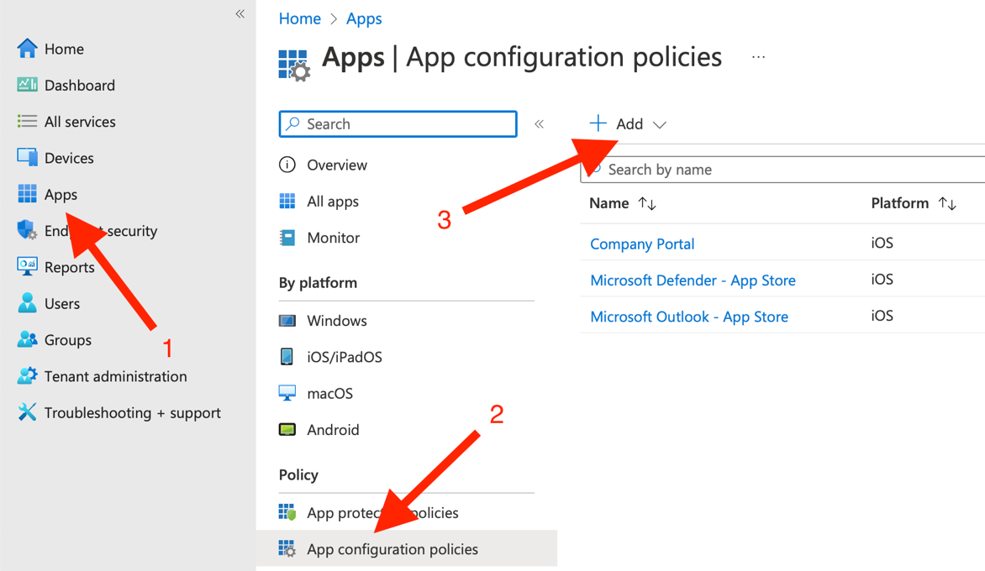Open the Dashboard chart icon
The image size is (985, 571).
(x=27, y=85)
